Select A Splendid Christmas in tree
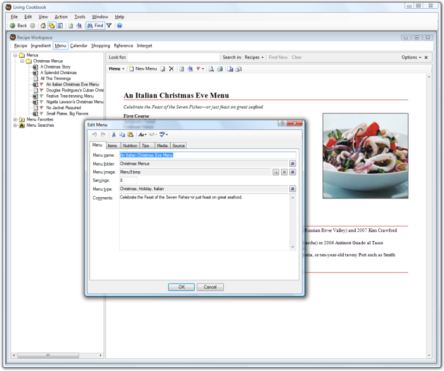 tap(58, 73)
